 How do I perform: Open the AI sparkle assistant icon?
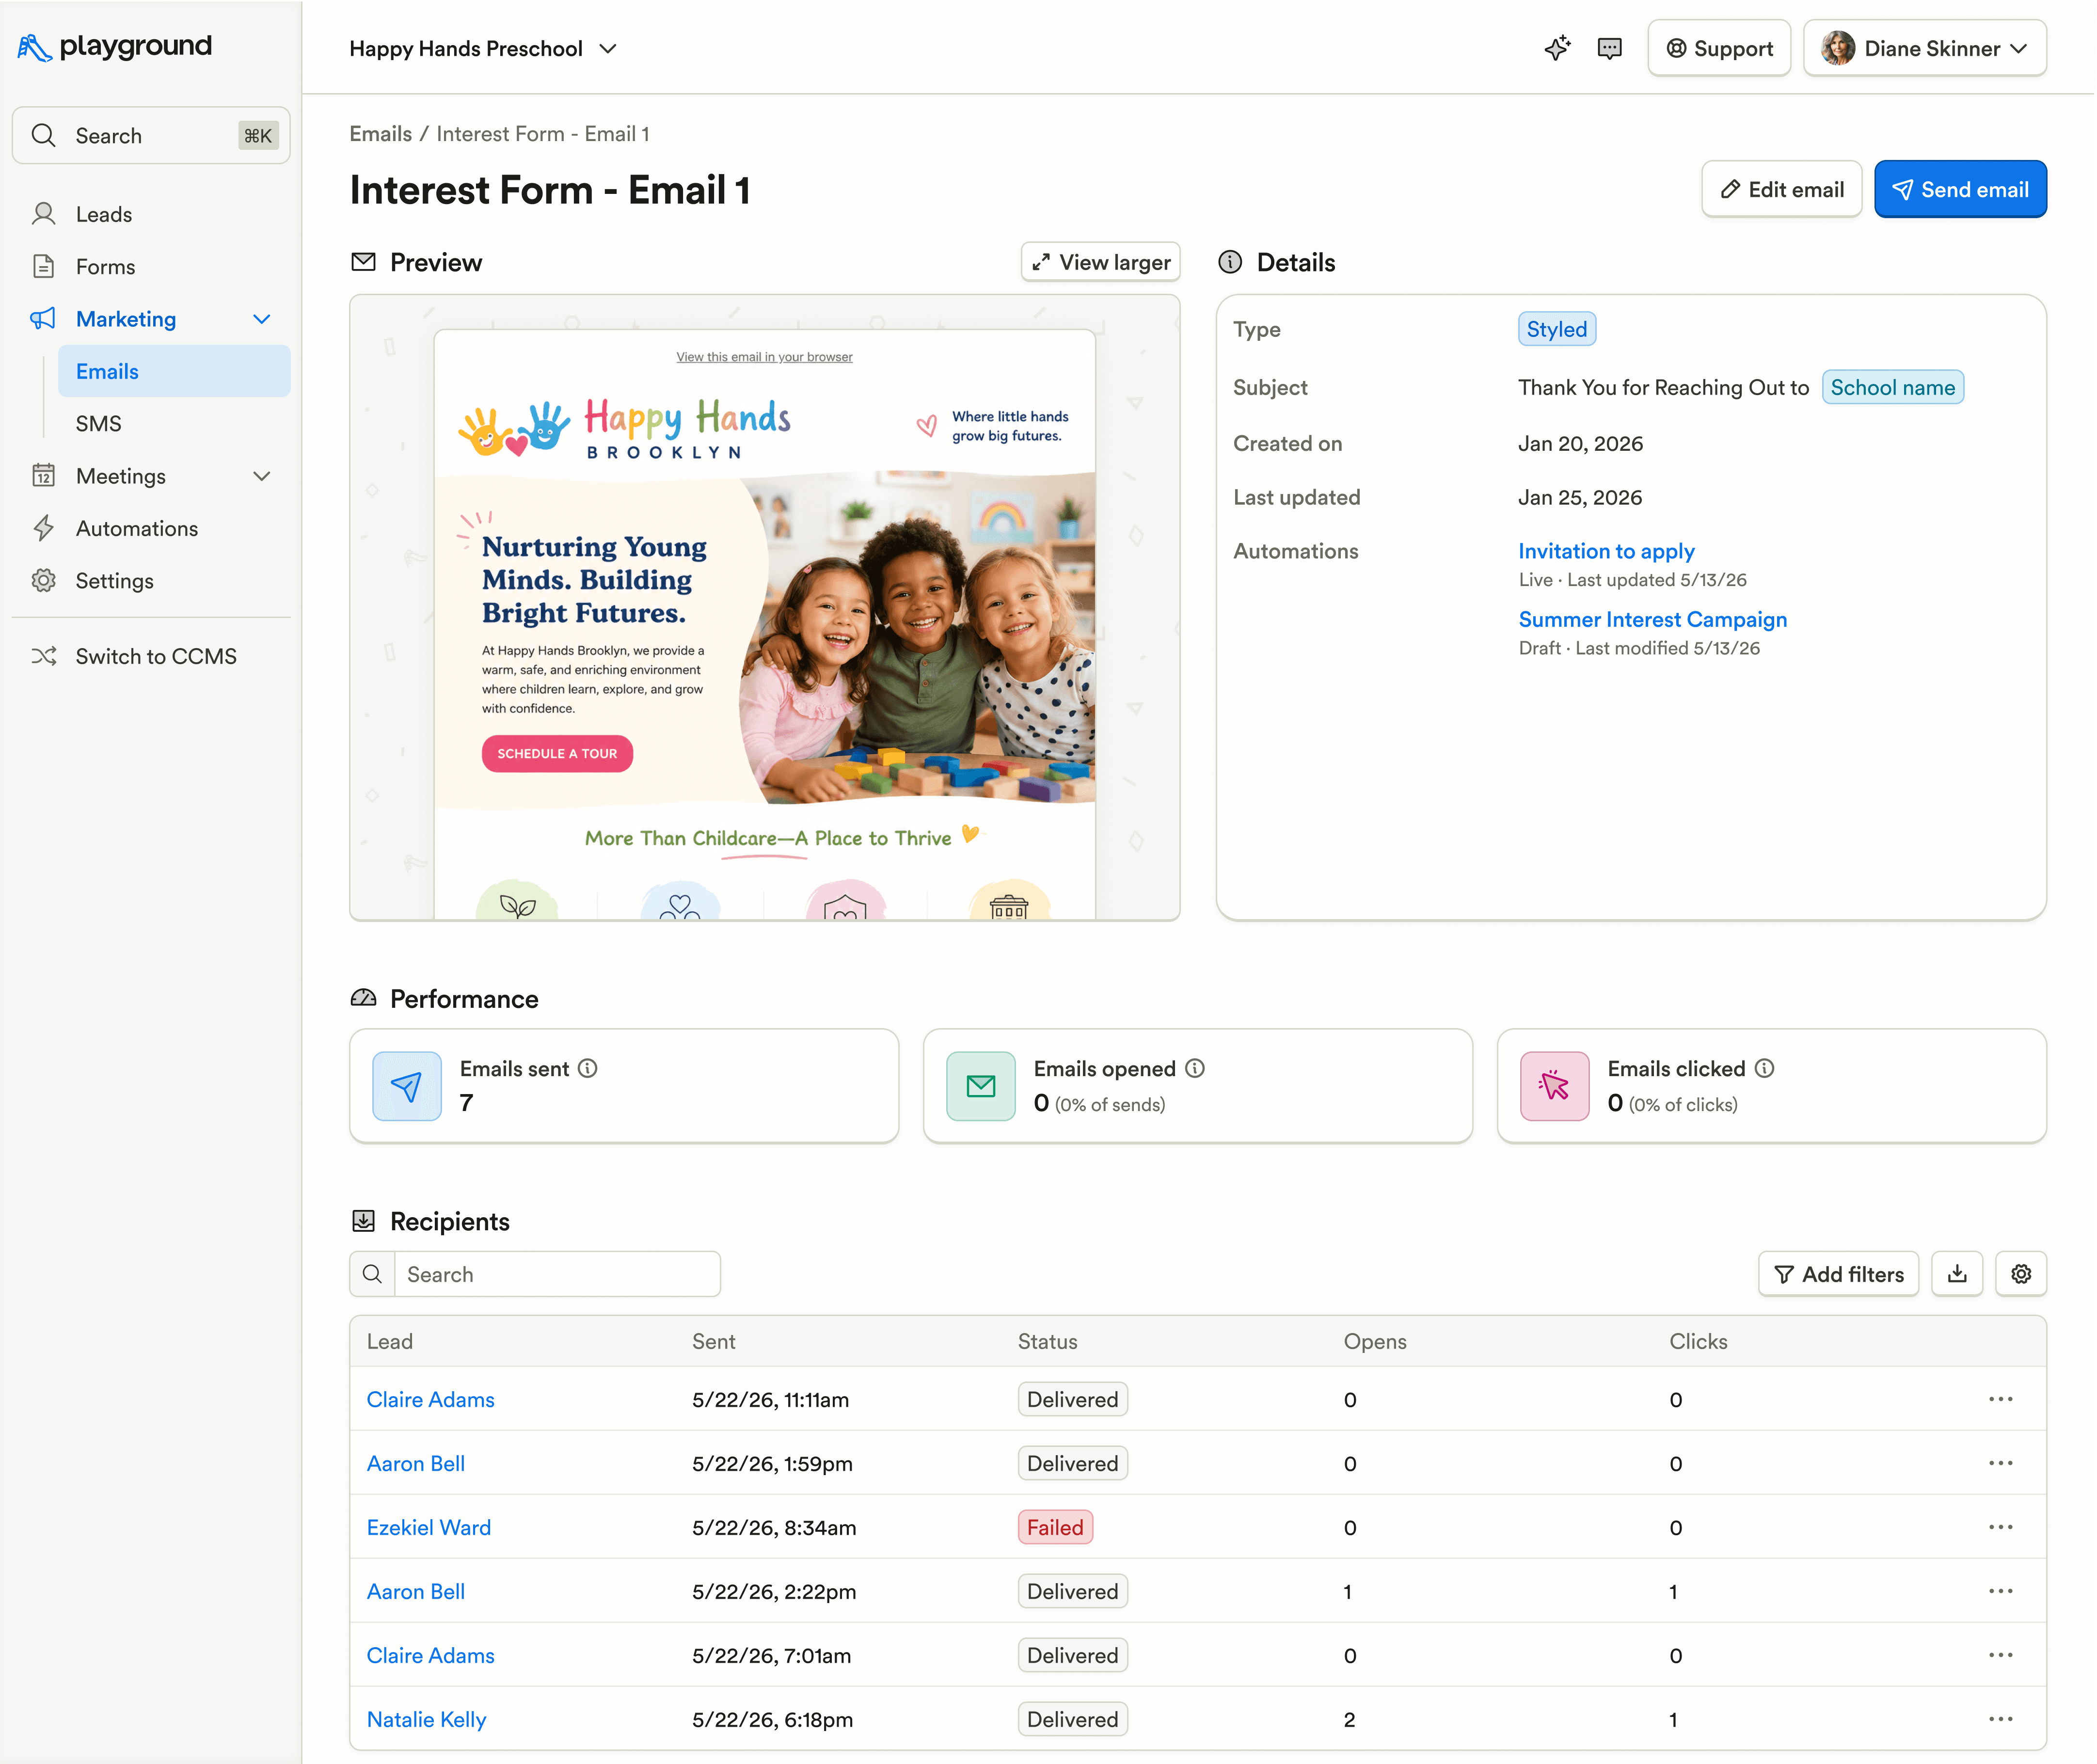(1557, 48)
